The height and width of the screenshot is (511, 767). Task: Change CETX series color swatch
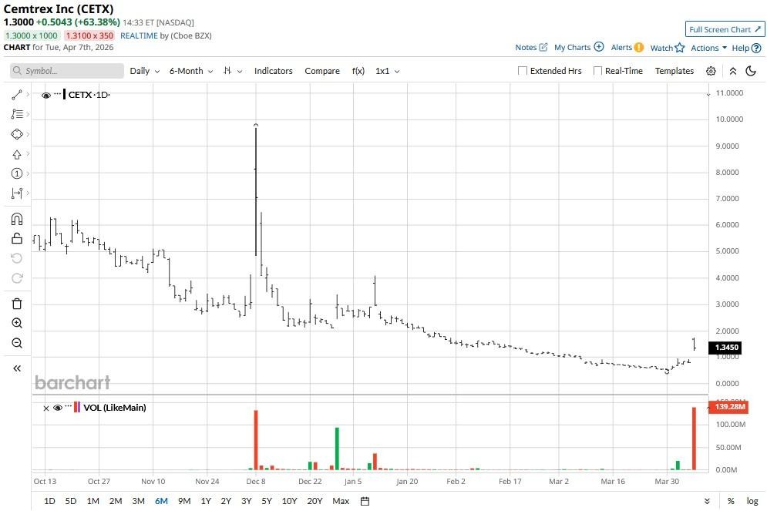pyautogui.click(x=65, y=94)
